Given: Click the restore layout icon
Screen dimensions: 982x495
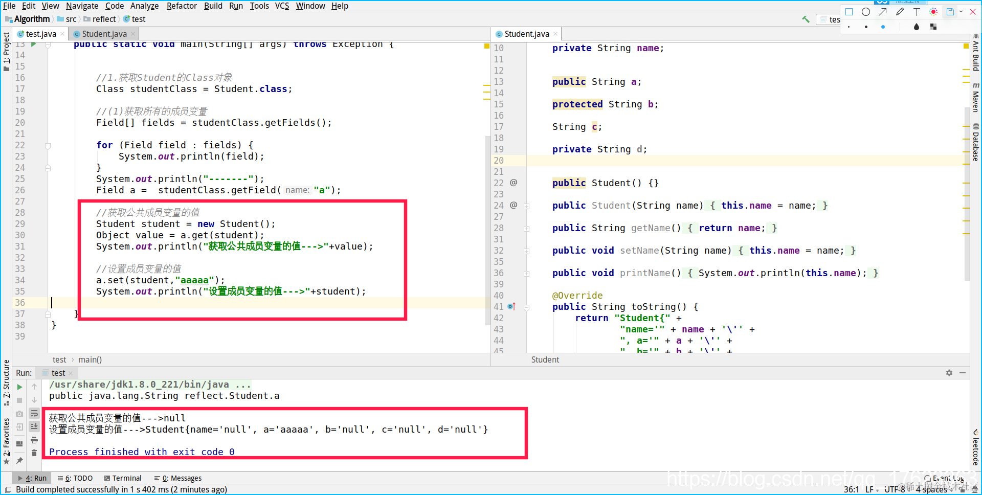Looking at the screenshot, I should pos(19,443).
